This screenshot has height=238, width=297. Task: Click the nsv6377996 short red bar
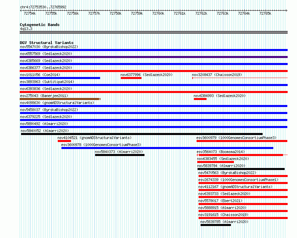click(x=131, y=78)
